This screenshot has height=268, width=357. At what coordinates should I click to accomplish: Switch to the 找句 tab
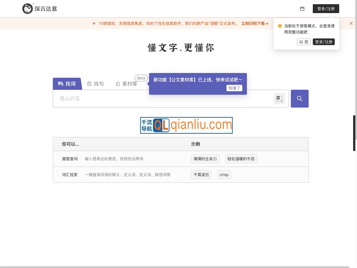tap(96, 84)
